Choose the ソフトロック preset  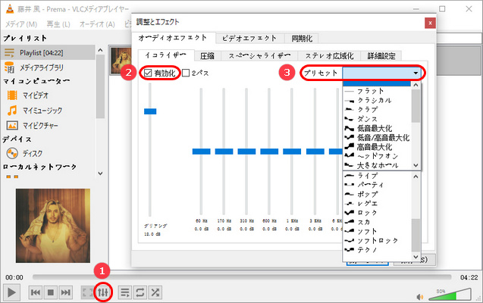pyautogui.click(x=377, y=241)
